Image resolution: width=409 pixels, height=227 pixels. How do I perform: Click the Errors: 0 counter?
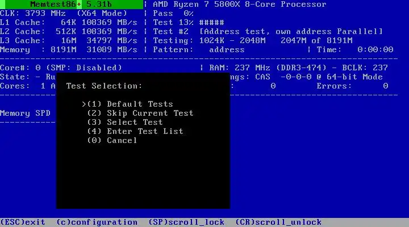352,86
